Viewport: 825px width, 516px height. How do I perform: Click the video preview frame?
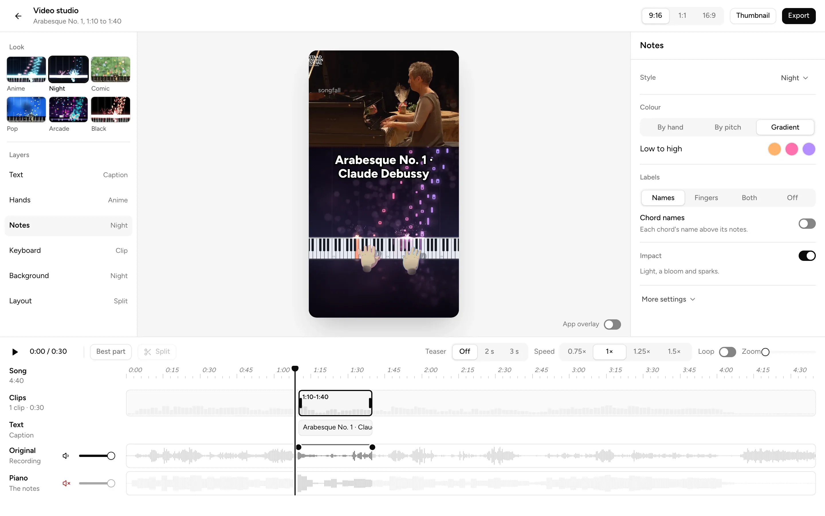384,184
